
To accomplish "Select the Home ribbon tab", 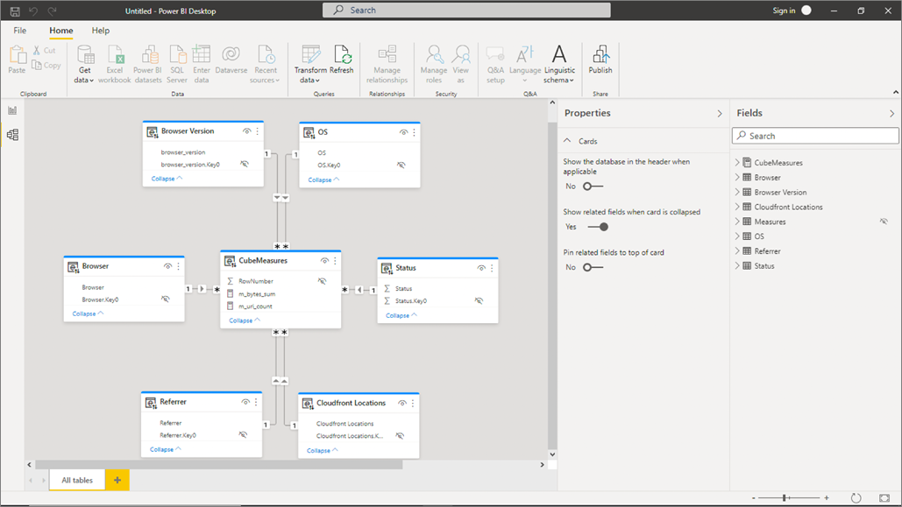I will click(61, 31).
